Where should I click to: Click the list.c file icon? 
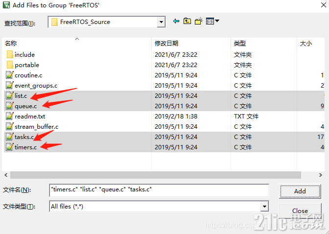point(10,95)
